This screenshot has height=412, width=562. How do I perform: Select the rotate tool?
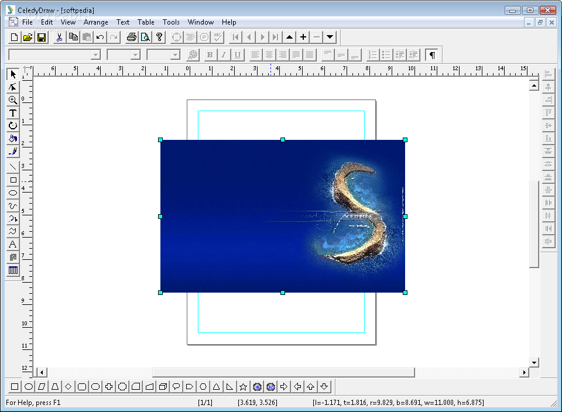[13, 126]
